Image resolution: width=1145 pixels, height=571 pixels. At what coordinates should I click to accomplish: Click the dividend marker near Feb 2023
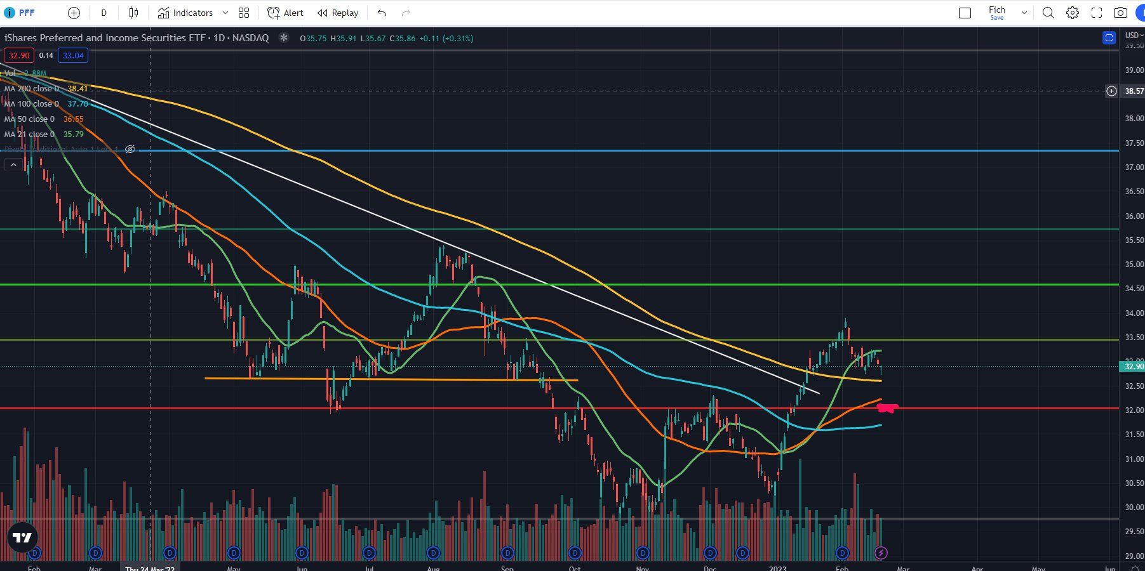(842, 553)
